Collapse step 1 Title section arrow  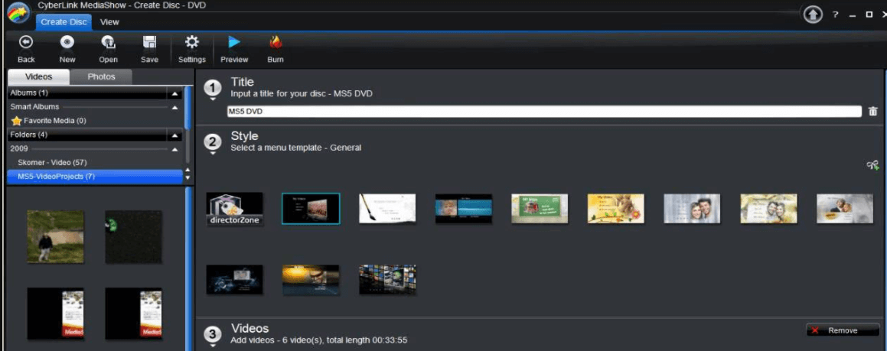tap(213, 99)
